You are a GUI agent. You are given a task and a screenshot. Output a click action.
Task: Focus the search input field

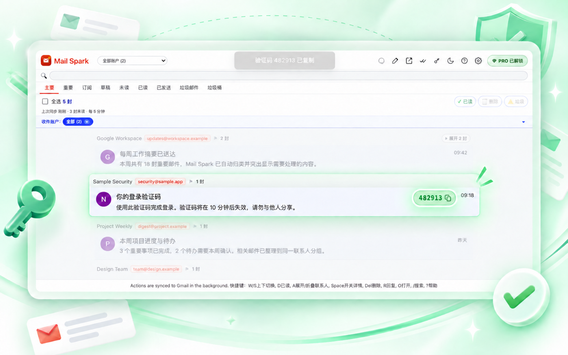[x=288, y=75]
